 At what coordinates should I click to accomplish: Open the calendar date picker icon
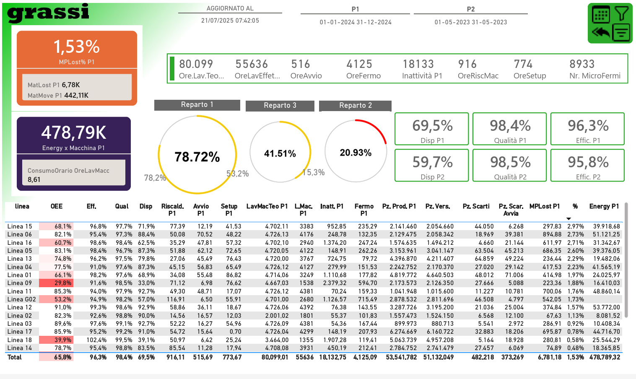click(600, 15)
